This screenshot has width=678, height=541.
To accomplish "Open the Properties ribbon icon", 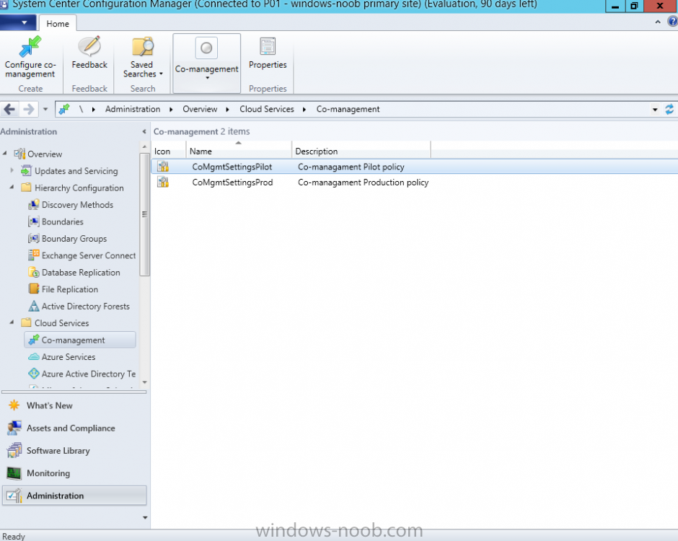I will point(268,46).
